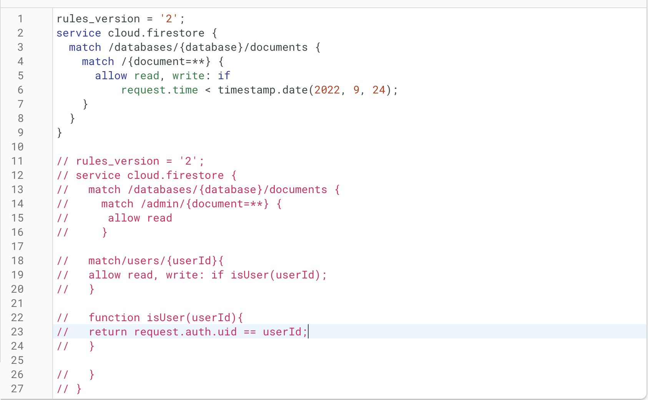
Task: Click line number 1 in the gutter
Action: (20, 19)
